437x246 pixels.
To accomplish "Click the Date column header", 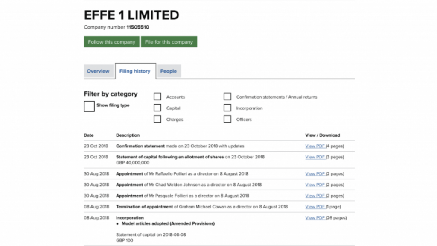I will coord(89,135).
